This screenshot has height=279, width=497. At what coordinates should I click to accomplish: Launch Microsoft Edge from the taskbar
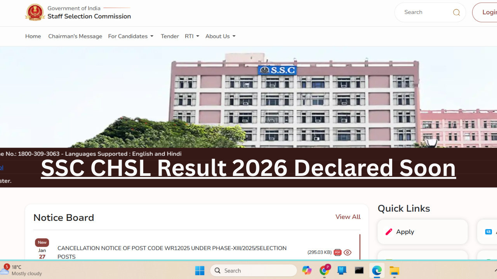(x=377, y=270)
